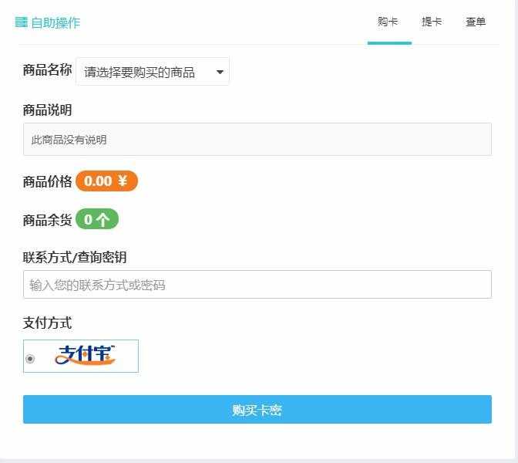
Task: Click the 商品说明 label
Action: coord(47,110)
